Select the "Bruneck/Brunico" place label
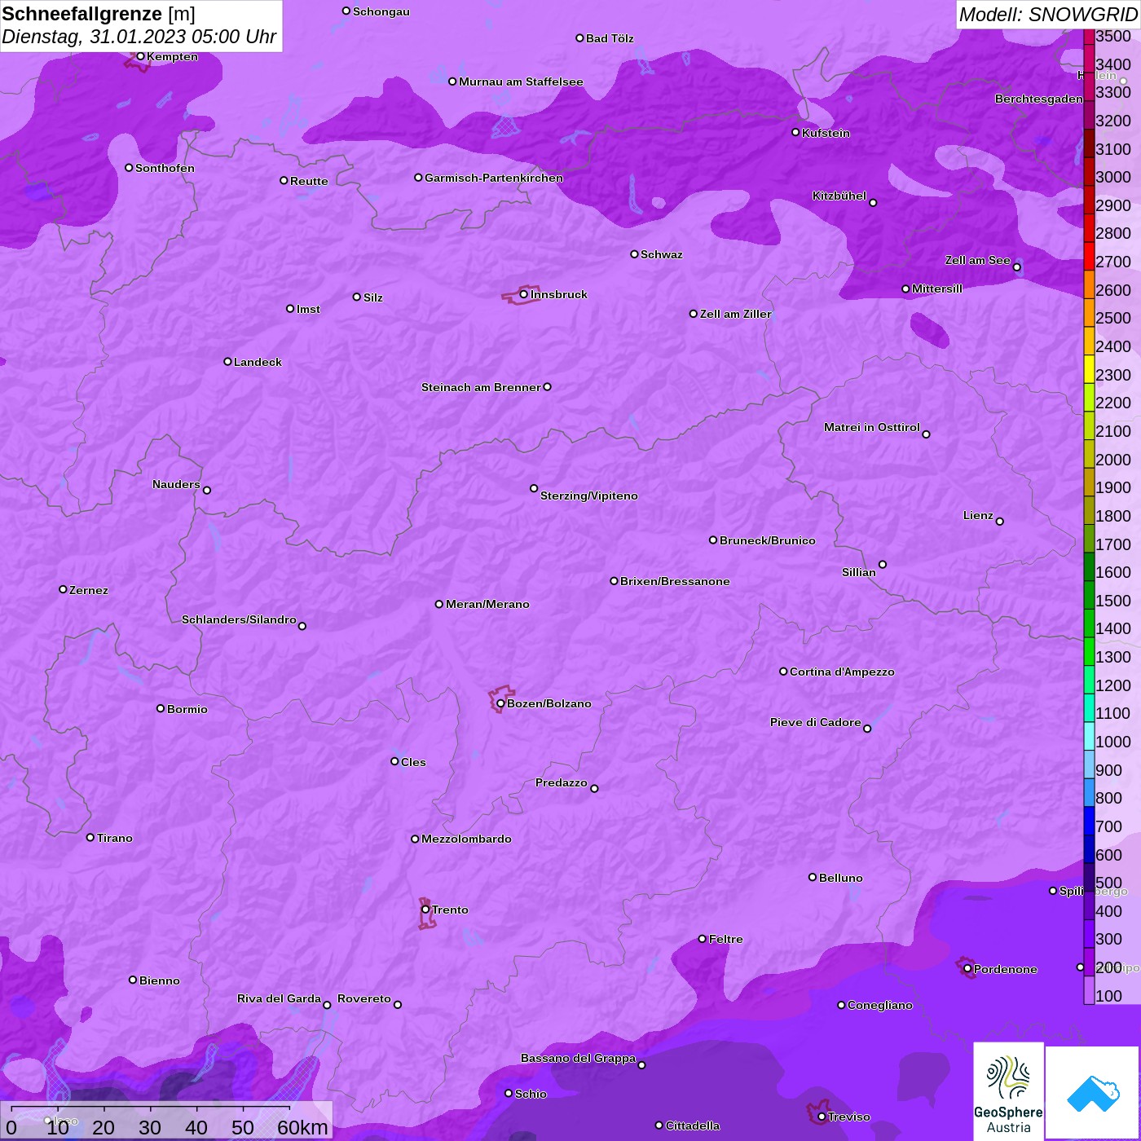Screen dimensions: 1141x1141 (x=768, y=540)
